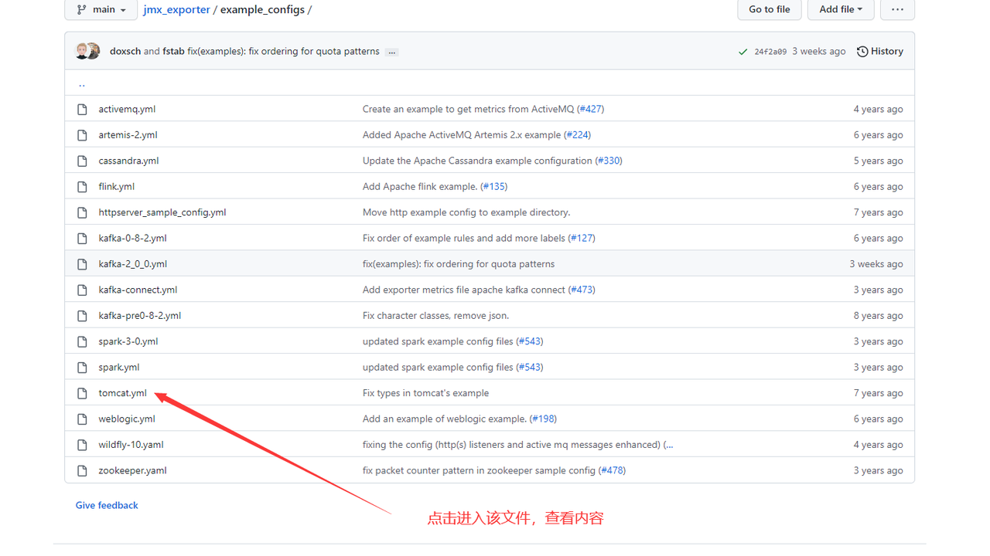Screen dimensions: 990x556
Task: Click file icon next to kafka-2_0_0.yml
Action: click(82, 264)
